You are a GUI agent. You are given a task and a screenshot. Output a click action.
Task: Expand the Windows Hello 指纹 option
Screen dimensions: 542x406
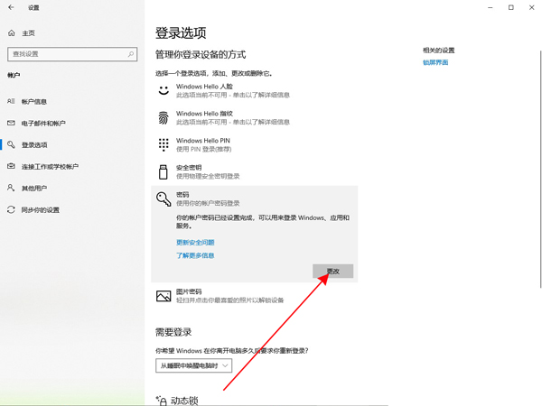(255, 117)
